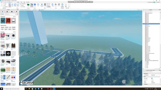Click the view orientation cube in viewport
This screenshot has height=90, width=161.
coord(124,82)
